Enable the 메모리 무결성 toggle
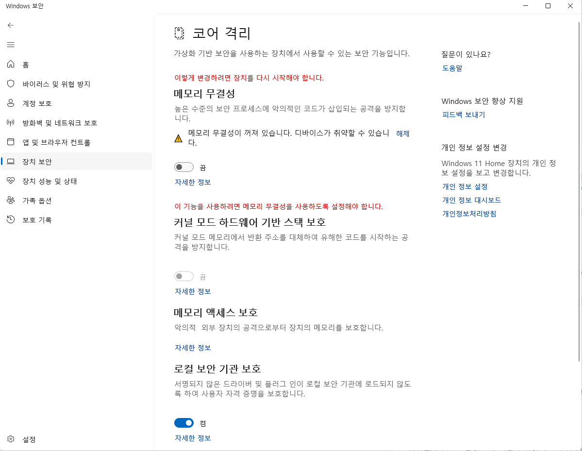 (184, 167)
